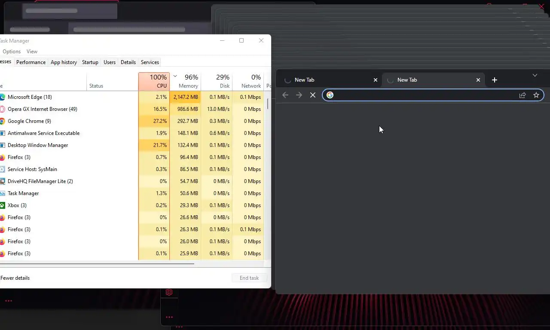Screen dimensions: 550x330
Task: Select the Service Host: SysMain icon
Action: tap(2, 169)
